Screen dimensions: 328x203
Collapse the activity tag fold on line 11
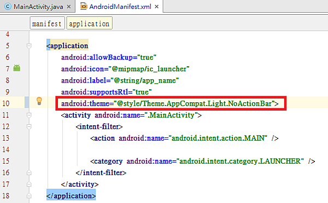pos(29,115)
